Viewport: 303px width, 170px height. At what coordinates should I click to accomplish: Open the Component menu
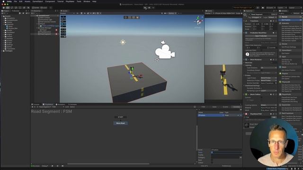pyautogui.click(x=50, y=1)
